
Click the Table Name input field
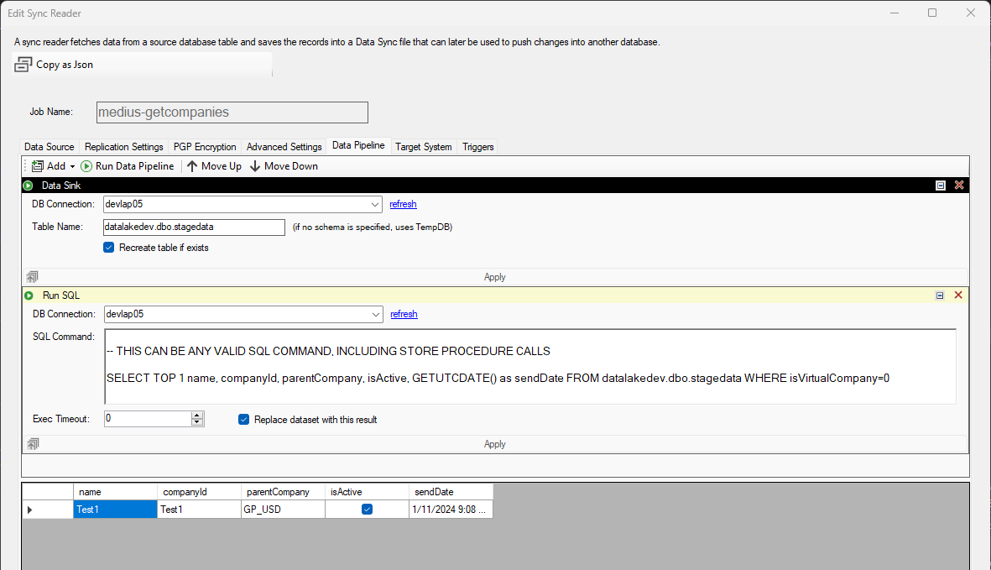point(194,227)
